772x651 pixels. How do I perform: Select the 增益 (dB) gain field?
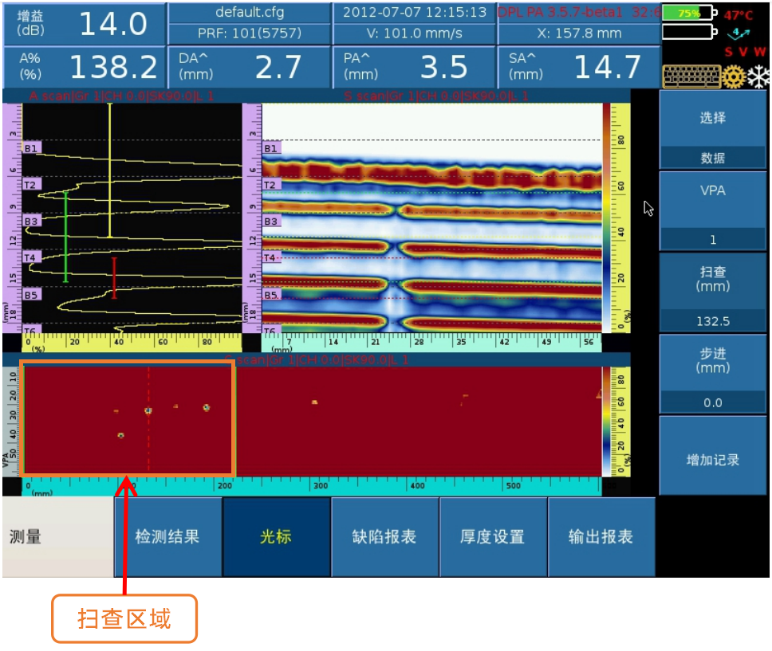pyautogui.click(x=84, y=24)
